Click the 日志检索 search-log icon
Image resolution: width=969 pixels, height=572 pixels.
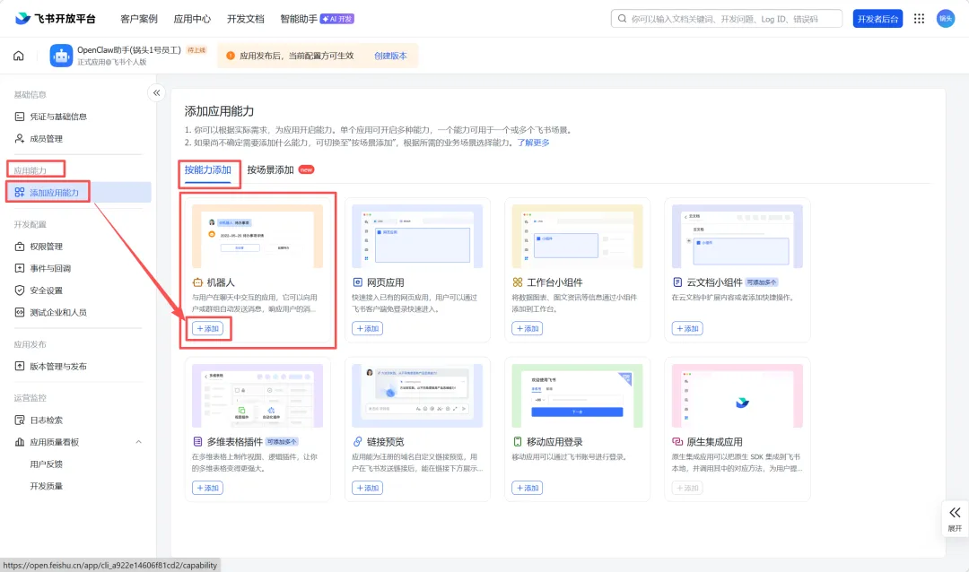point(20,420)
